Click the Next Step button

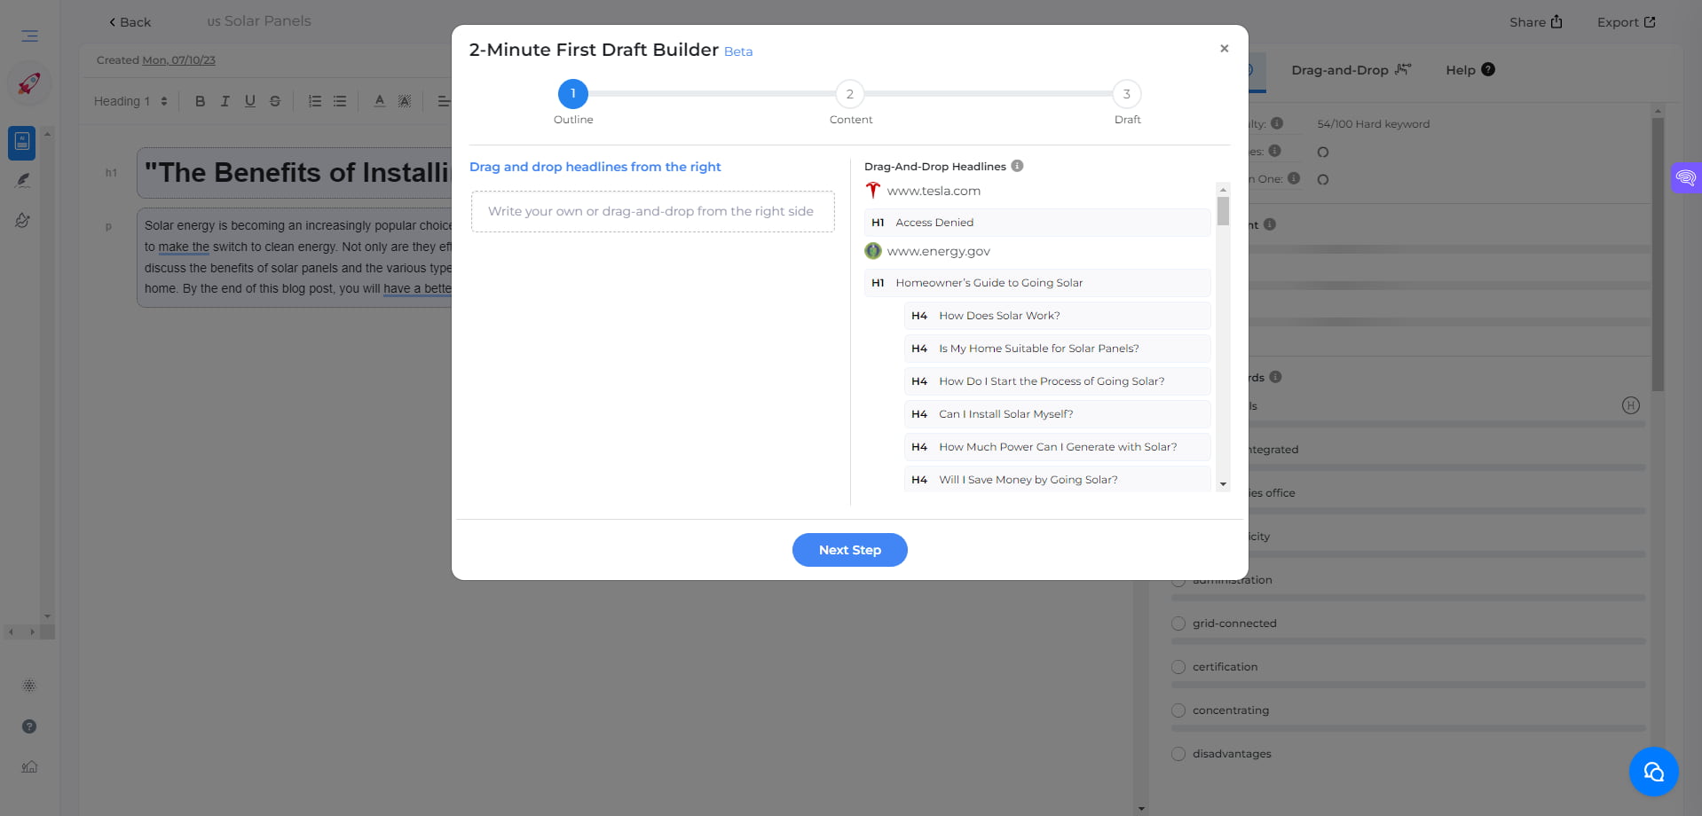coord(849,550)
